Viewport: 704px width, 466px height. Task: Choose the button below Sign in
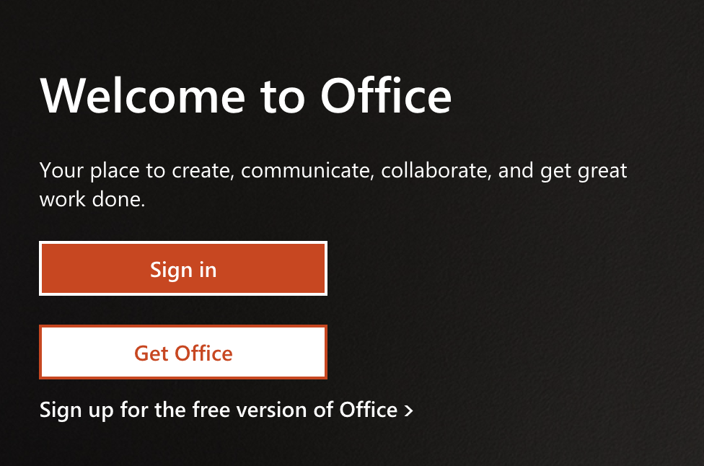tap(183, 352)
